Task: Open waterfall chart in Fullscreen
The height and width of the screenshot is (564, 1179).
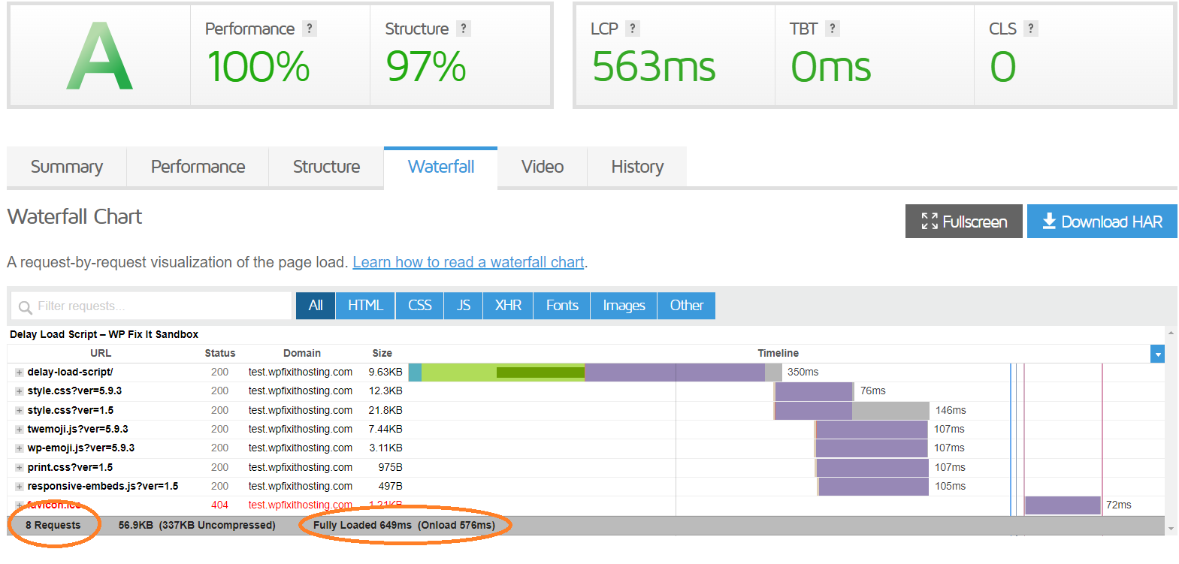Action: [x=963, y=222]
